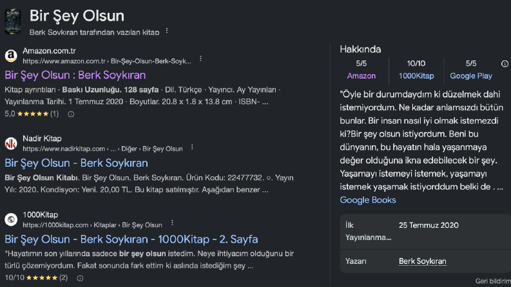Click the Amazon five-star rating stars
The height and width of the screenshot is (287, 511).
[33, 114]
